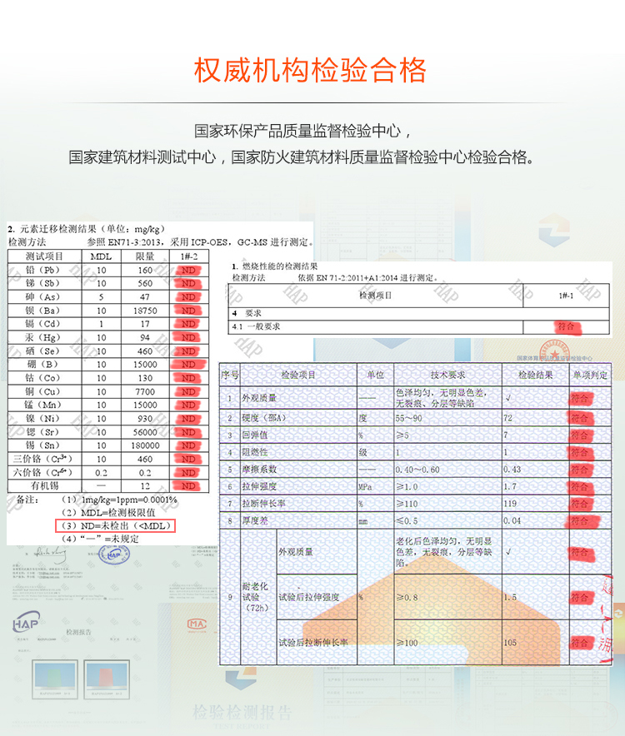Select the 锰（Mn） row label
The width and height of the screenshot is (625, 736).
click(43, 405)
